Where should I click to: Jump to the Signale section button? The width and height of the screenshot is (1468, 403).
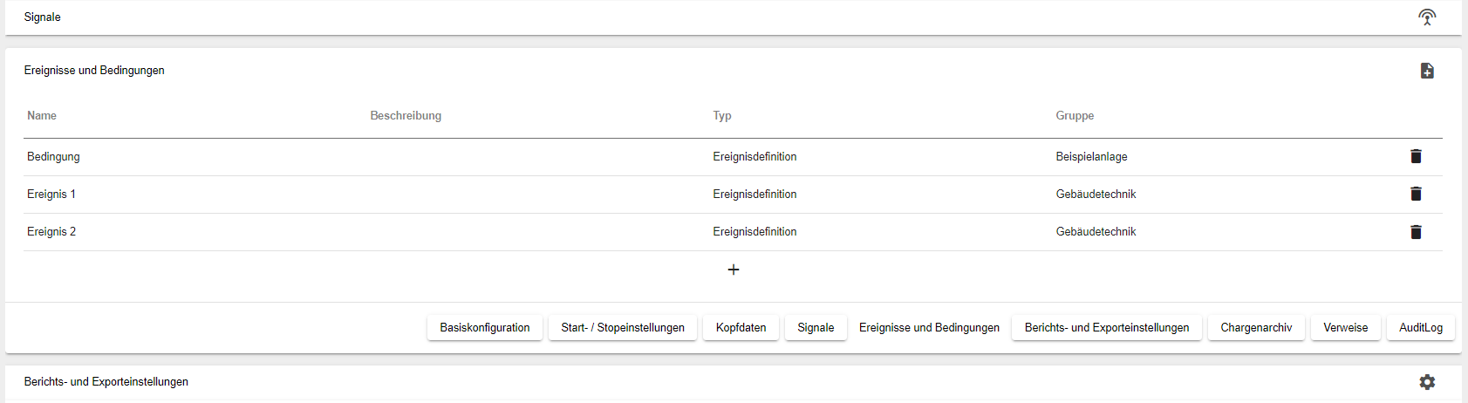(x=816, y=328)
